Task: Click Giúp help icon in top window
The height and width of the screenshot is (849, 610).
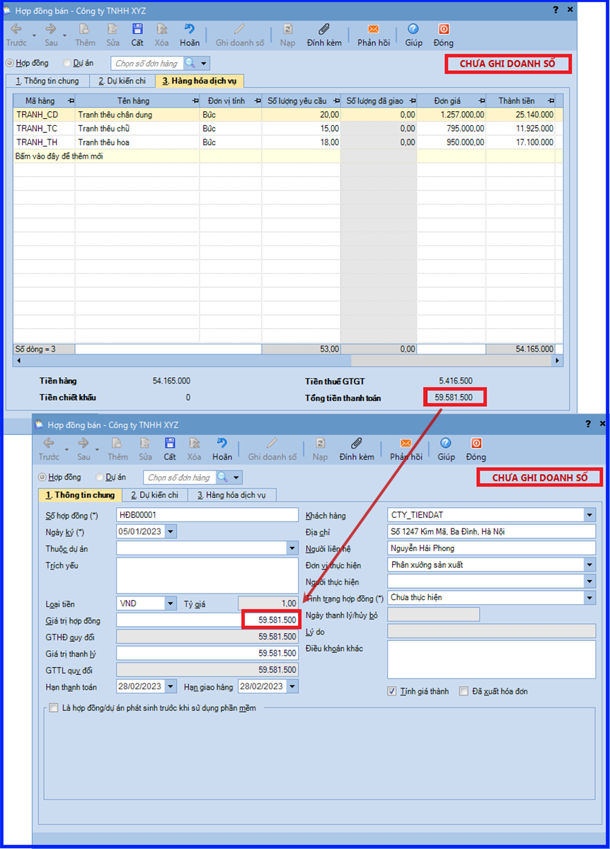Action: [x=413, y=29]
